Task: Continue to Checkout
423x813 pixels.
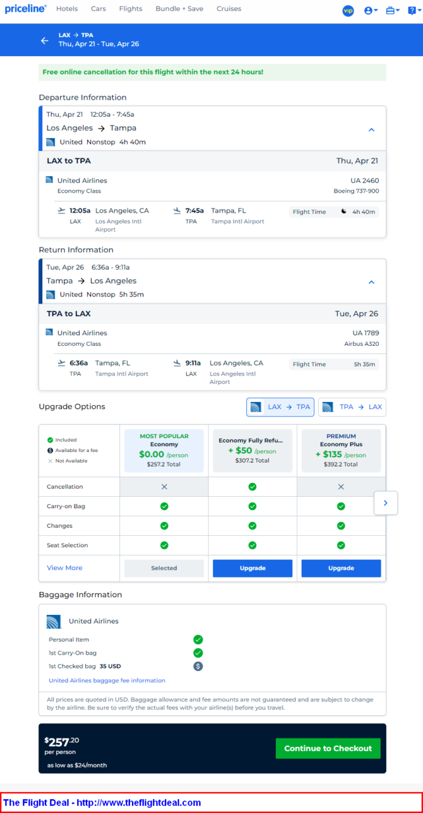Action: tap(328, 749)
